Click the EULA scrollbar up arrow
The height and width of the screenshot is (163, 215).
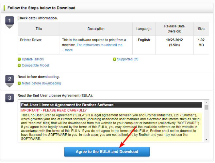point(207,102)
